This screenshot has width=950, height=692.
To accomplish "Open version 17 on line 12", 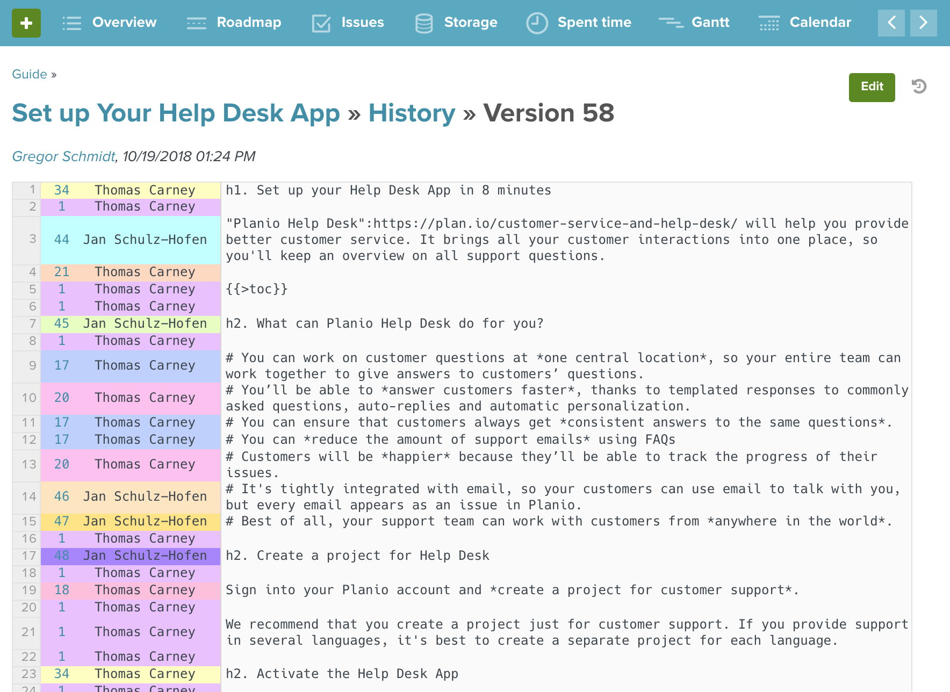I will coord(62,439).
